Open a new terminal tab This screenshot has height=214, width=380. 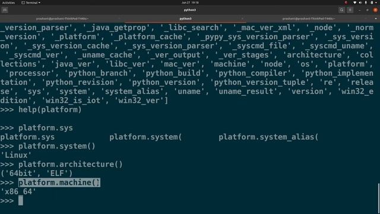[5, 10]
